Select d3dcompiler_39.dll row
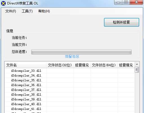 tap(70, 99)
